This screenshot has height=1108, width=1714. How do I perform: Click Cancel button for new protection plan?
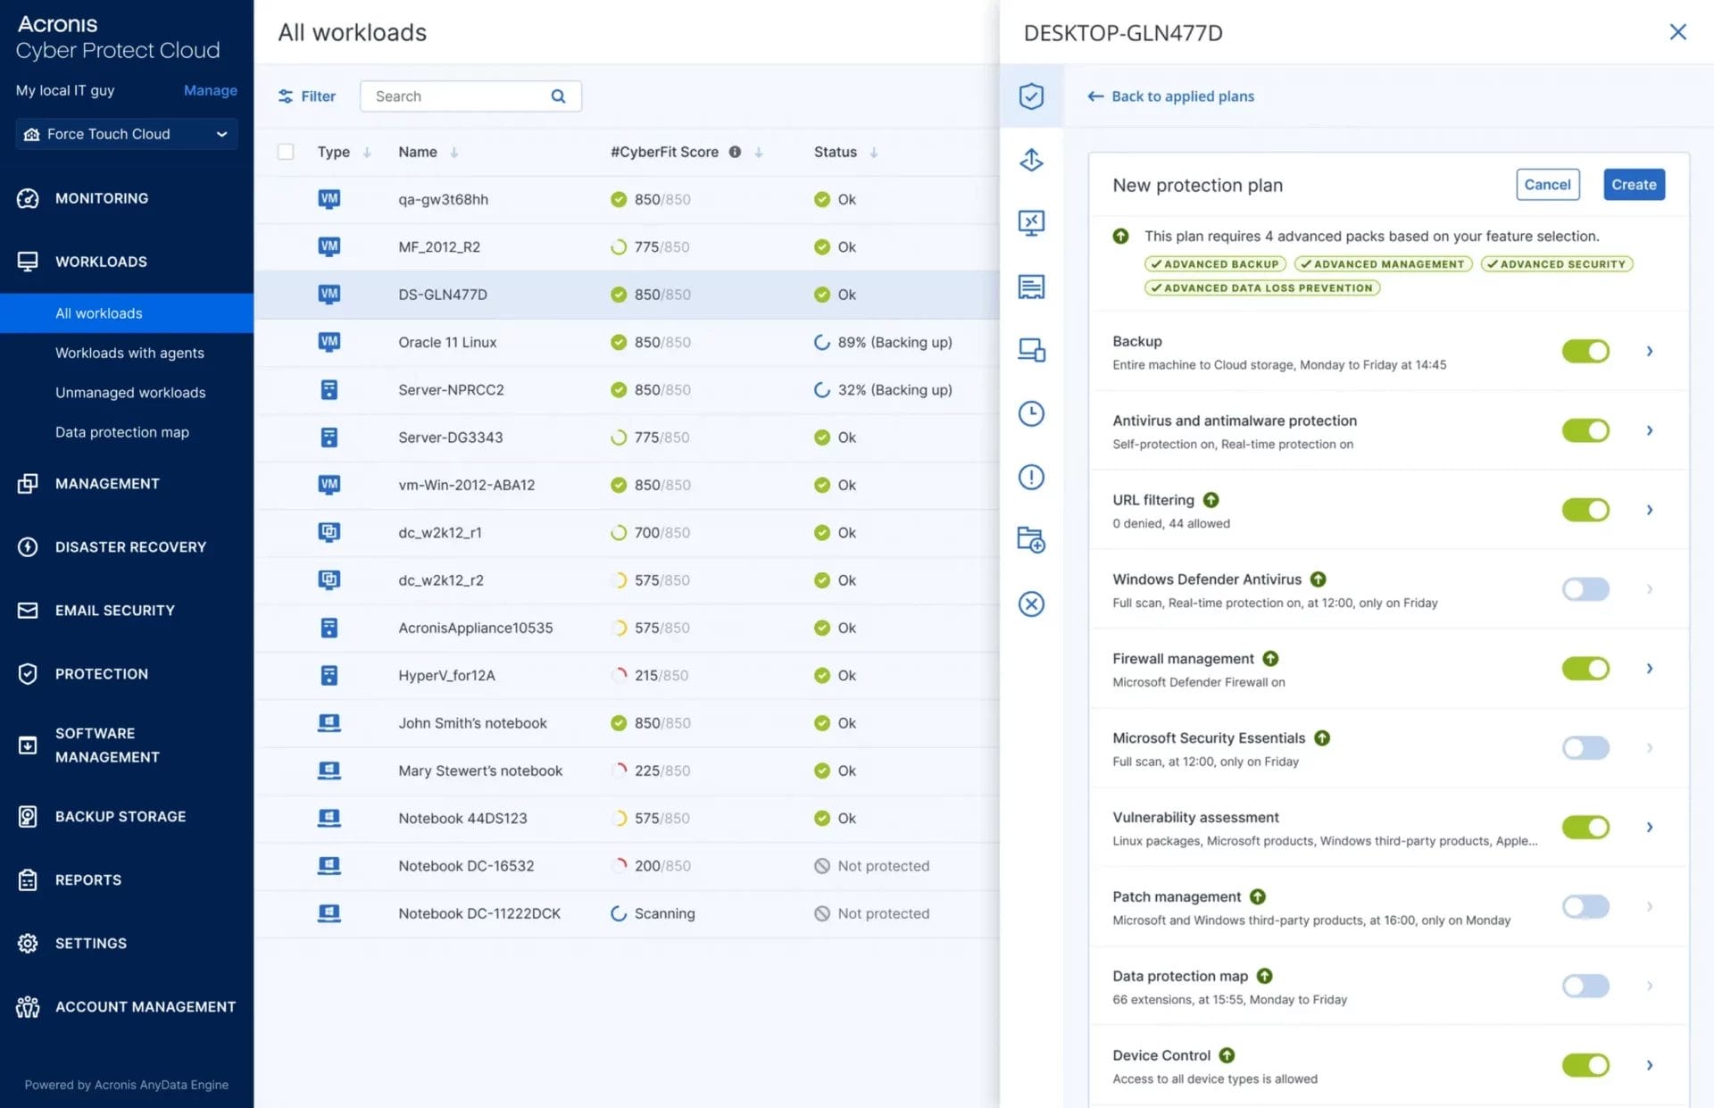[x=1548, y=184]
